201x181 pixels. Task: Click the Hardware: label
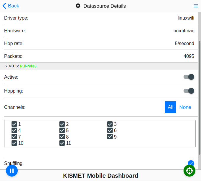click(15, 31)
